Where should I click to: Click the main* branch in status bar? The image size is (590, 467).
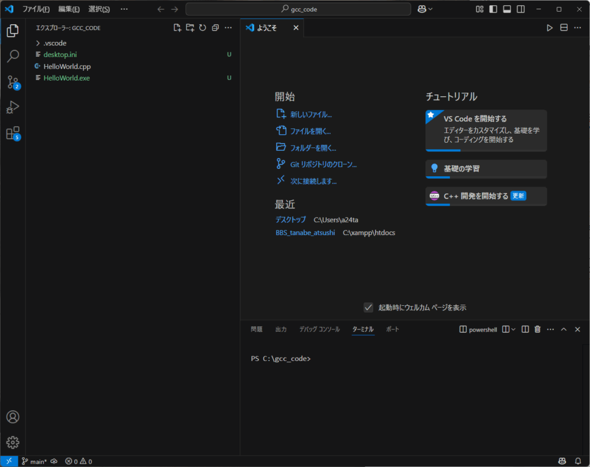tap(34, 461)
